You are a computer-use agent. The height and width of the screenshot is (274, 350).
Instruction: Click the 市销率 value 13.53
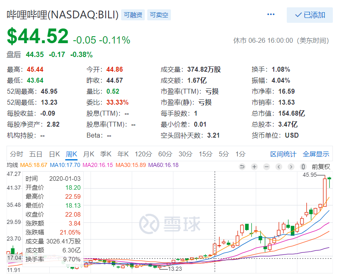287,102
